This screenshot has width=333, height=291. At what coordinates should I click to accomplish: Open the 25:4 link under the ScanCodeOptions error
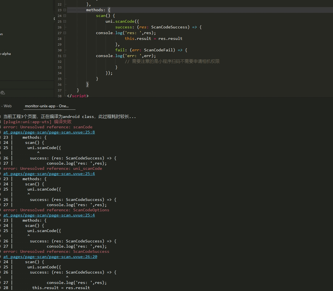click(x=49, y=215)
